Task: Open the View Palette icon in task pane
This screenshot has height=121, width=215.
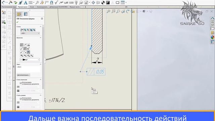Action: coord(212,33)
